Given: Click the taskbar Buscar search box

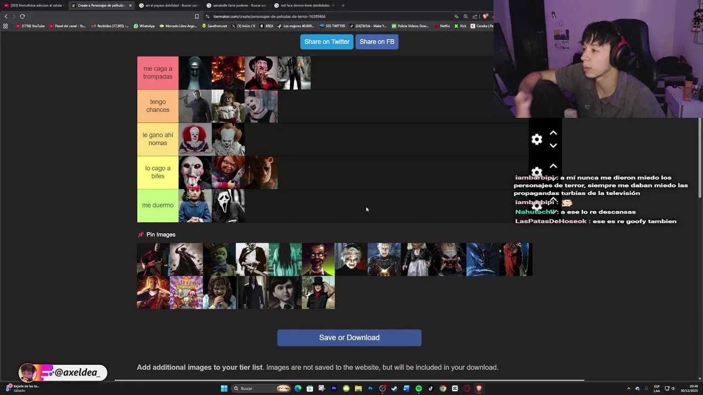Looking at the screenshot, I should [260, 388].
